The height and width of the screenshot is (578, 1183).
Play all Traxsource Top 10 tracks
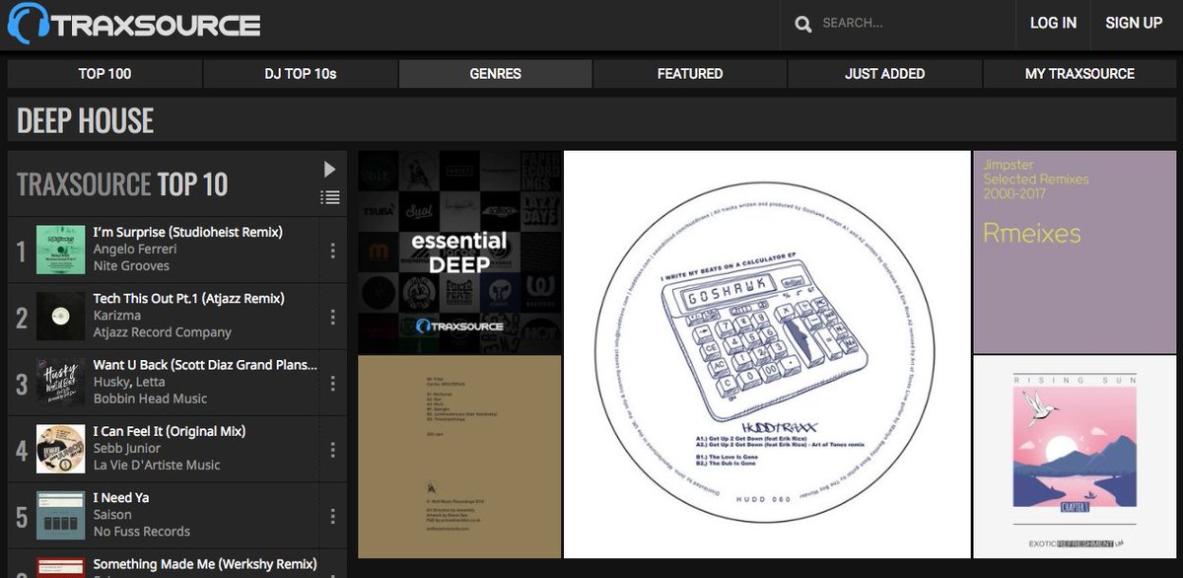click(x=330, y=170)
